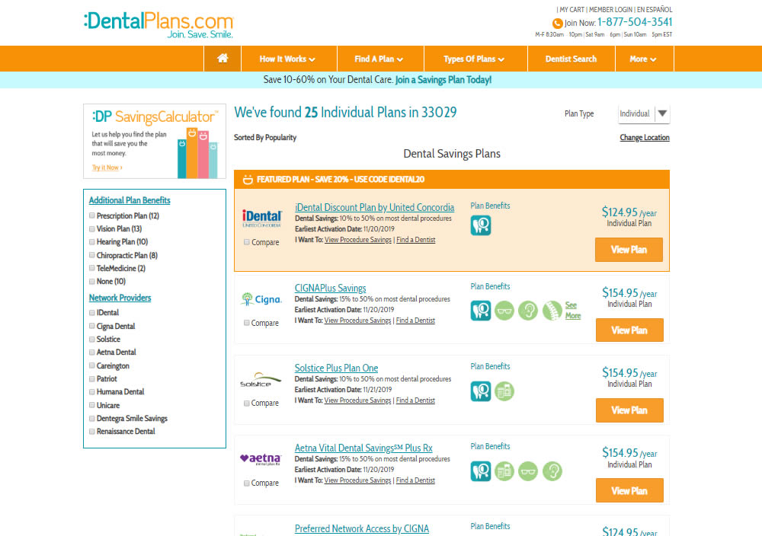Click the vision glasses icon on CIGNAPlus Savings

(504, 310)
